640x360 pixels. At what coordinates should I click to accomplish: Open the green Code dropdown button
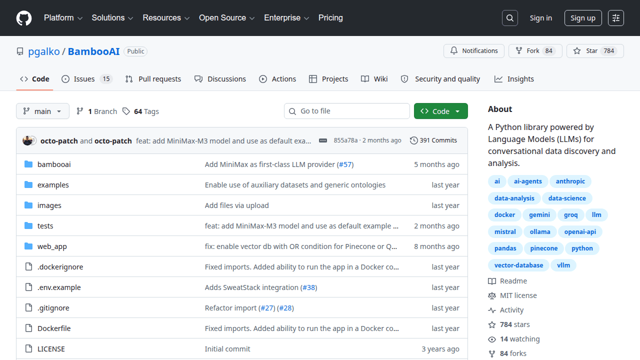440,111
